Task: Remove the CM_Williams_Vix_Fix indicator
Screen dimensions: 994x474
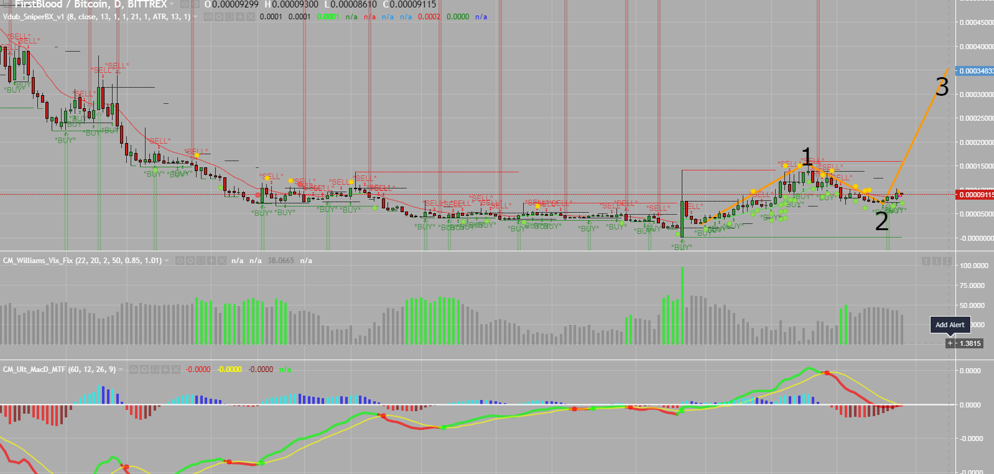Action: [x=221, y=261]
